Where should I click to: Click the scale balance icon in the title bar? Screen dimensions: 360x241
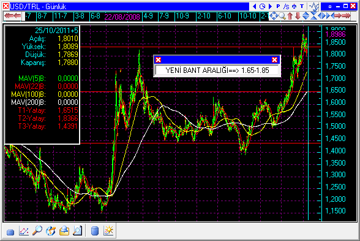tap(294, 6)
